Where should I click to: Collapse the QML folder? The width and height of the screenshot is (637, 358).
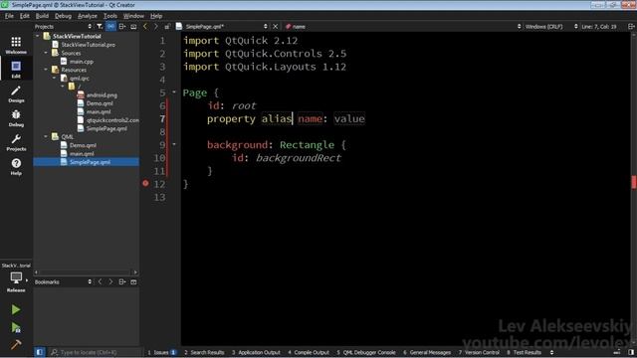pos(46,137)
